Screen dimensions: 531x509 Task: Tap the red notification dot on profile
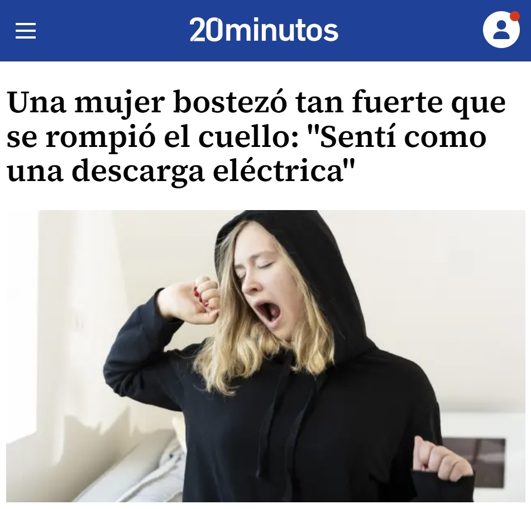pyautogui.click(x=515, y=16)
